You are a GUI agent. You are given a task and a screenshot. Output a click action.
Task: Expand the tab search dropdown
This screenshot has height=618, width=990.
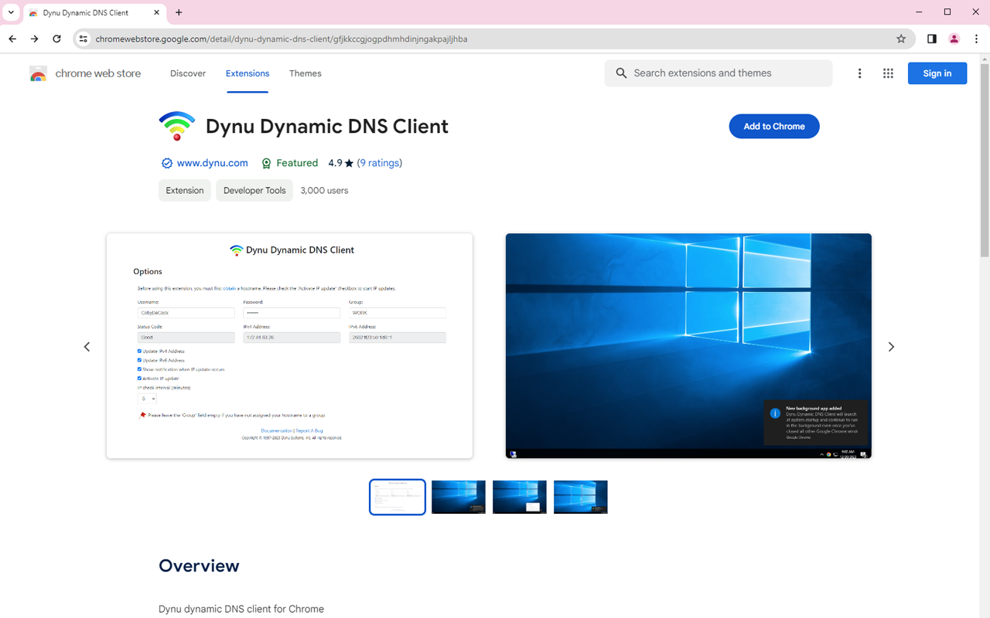coord(11,12)
